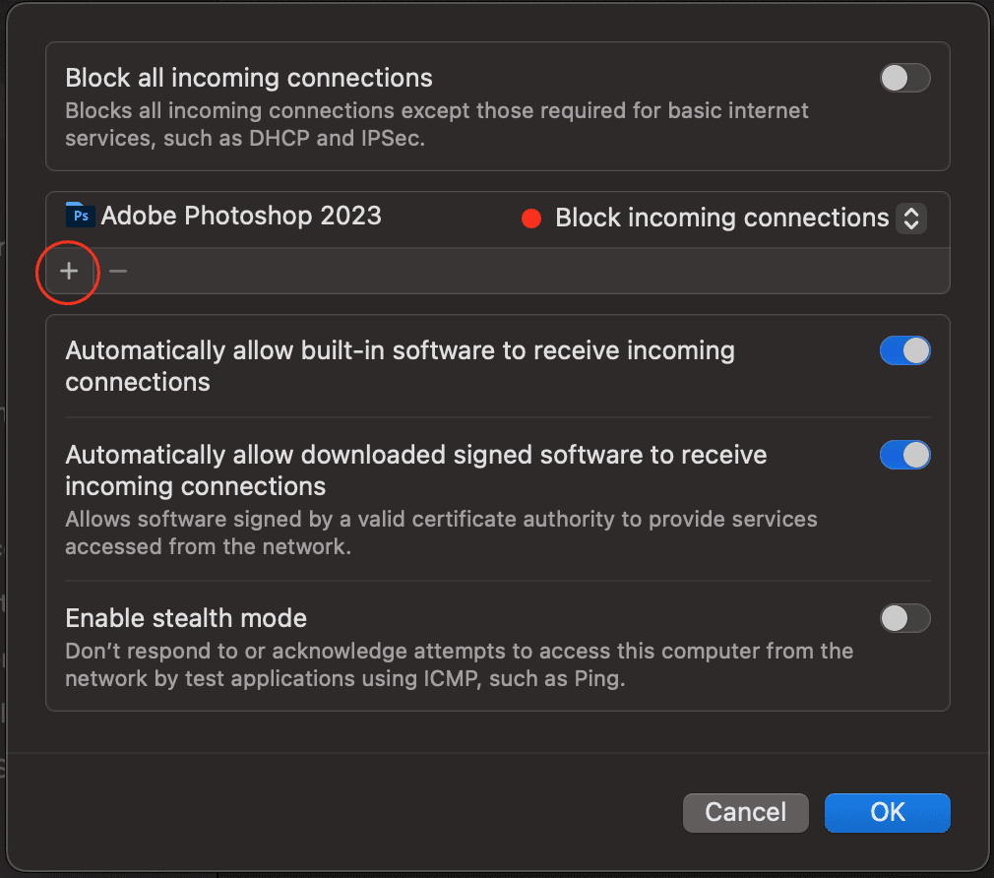Click the minus icon to remove Photoshop
The height and width of the screenshot is (878, 994).
(116, 272)
